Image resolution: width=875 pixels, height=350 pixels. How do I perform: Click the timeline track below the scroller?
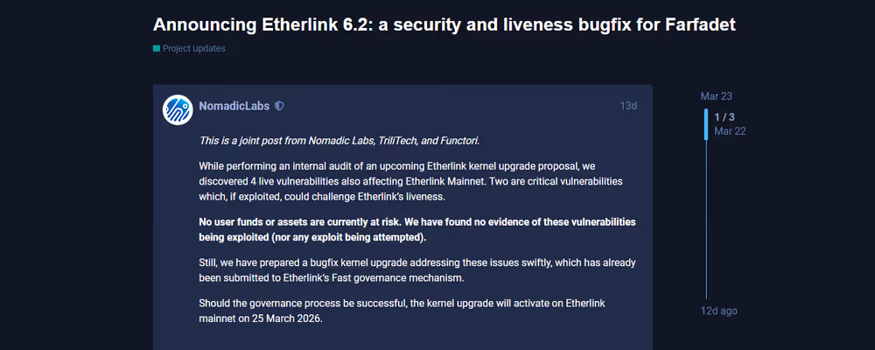(x=706, y=219)
